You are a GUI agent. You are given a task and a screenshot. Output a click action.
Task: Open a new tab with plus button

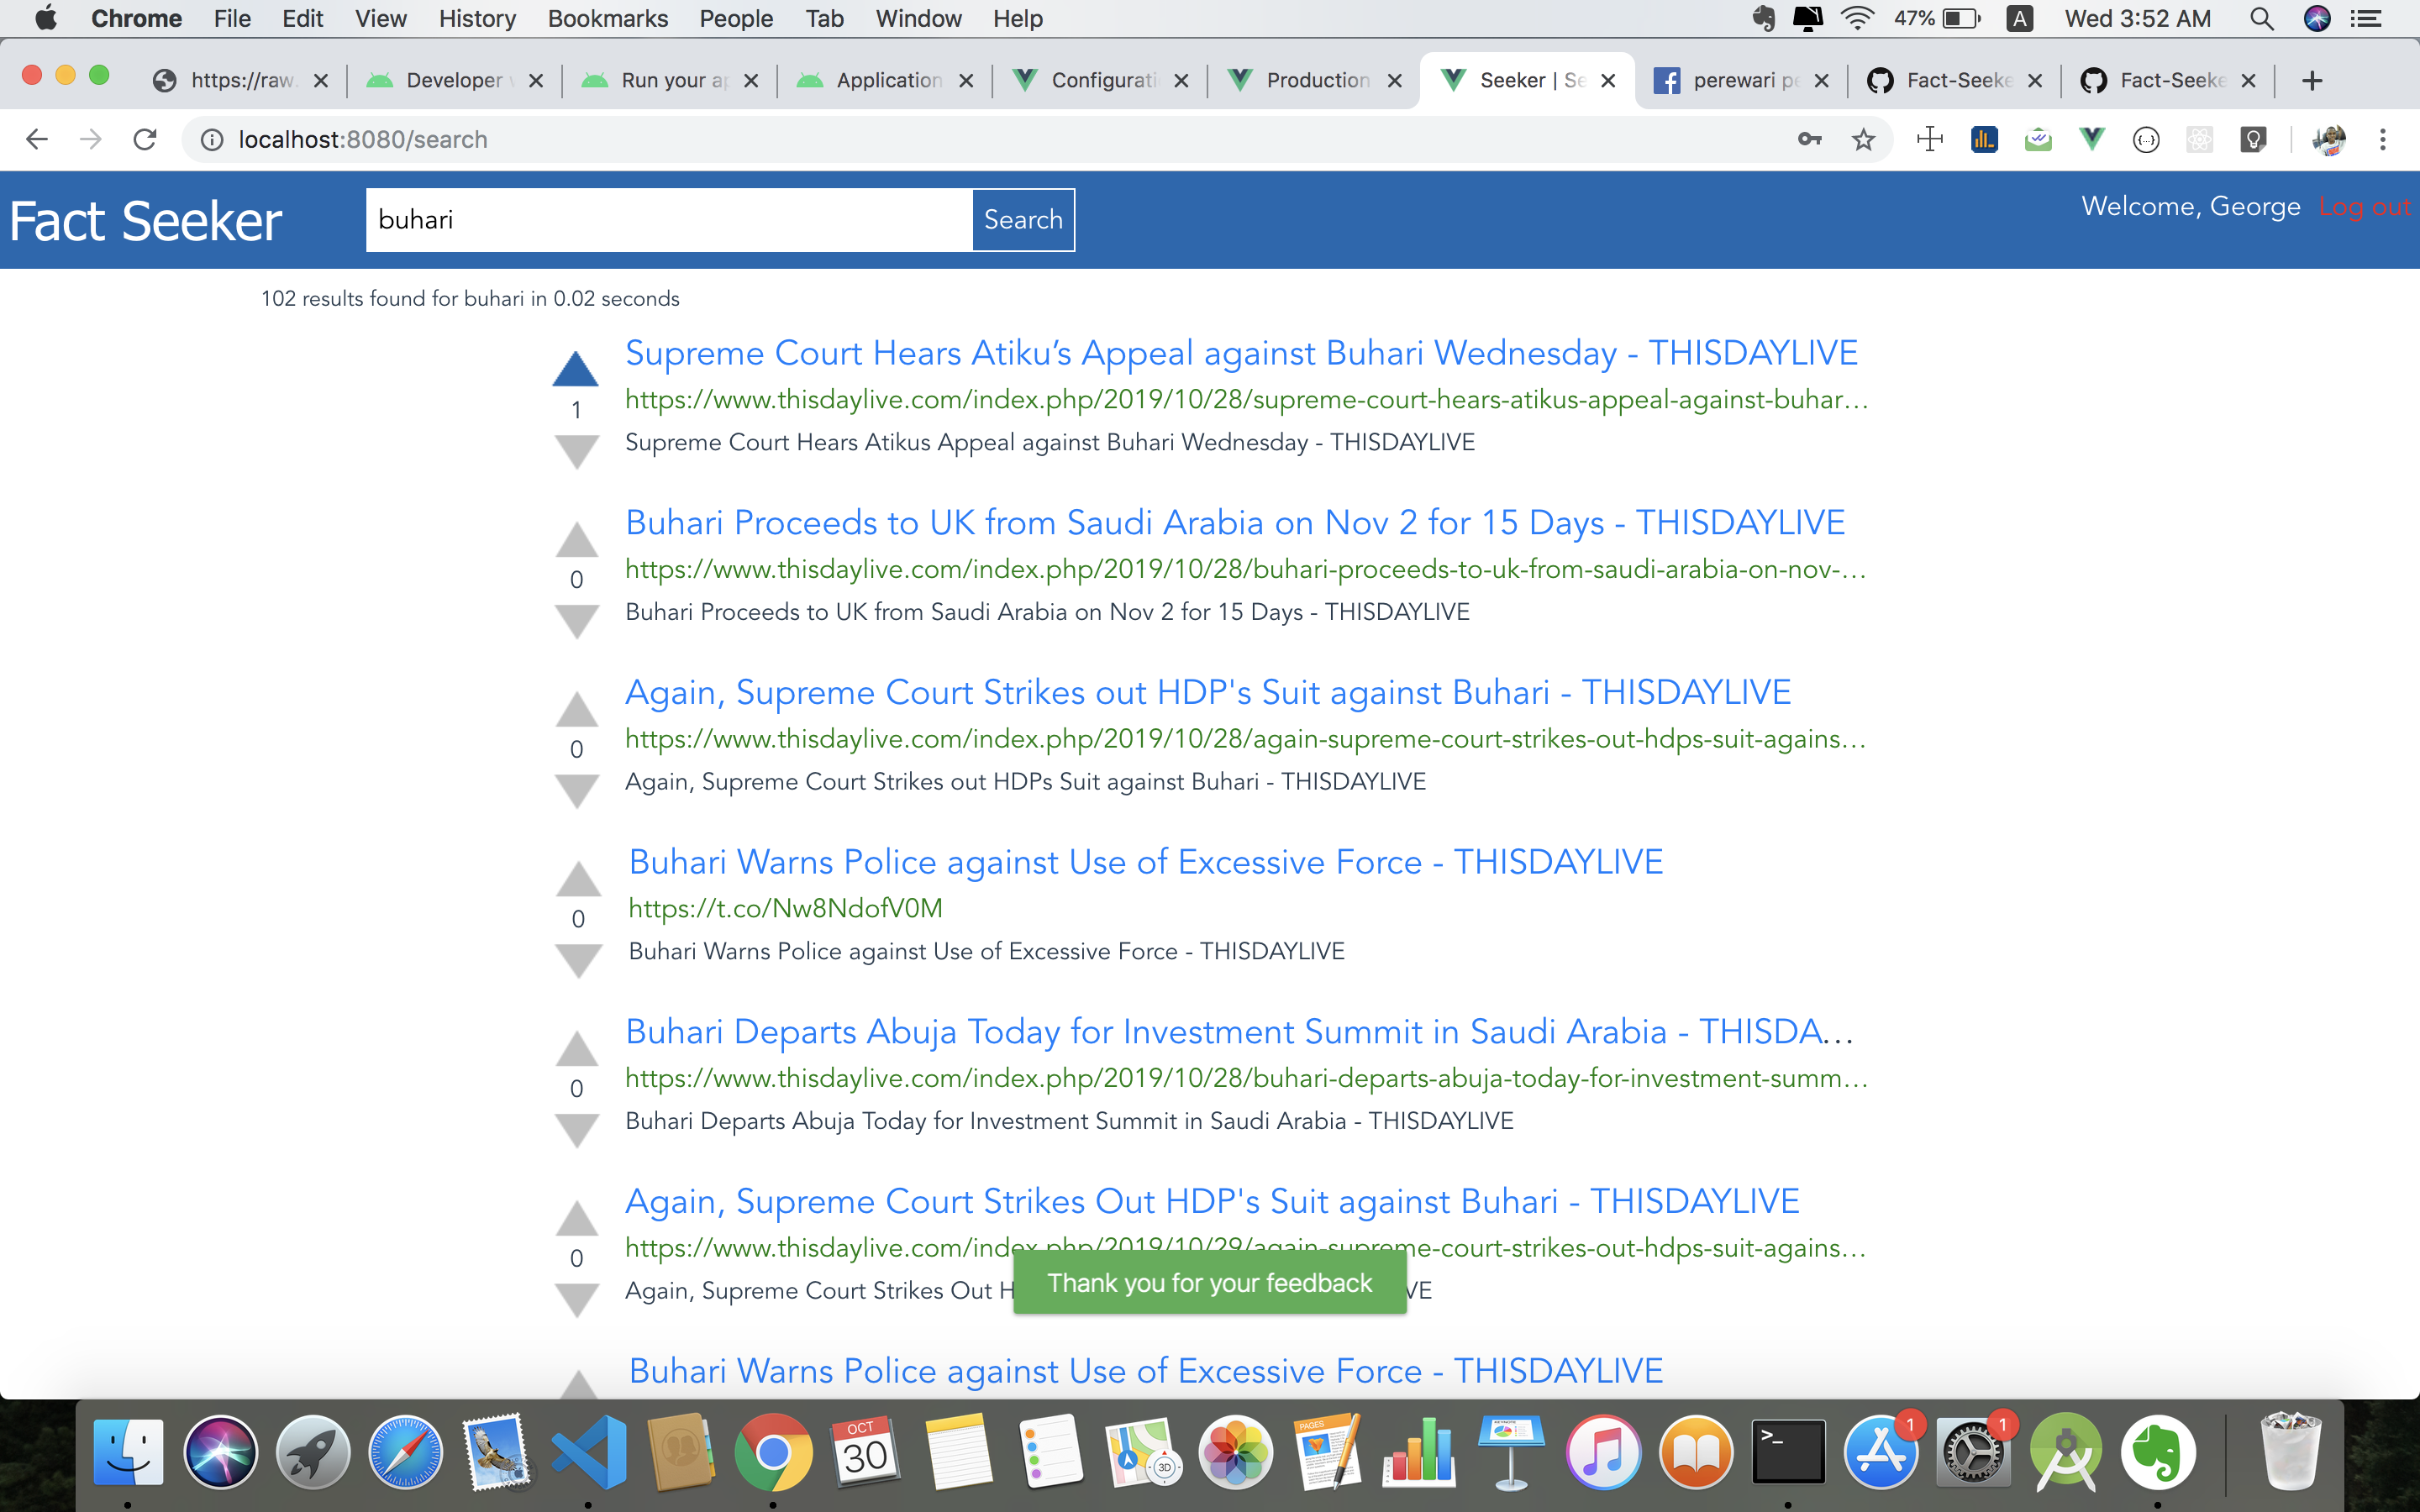point(2311,81)
